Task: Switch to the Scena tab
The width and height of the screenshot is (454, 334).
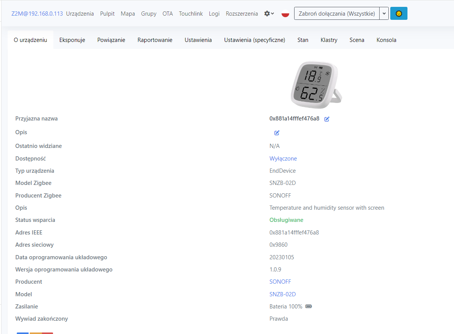Action: 357,40
